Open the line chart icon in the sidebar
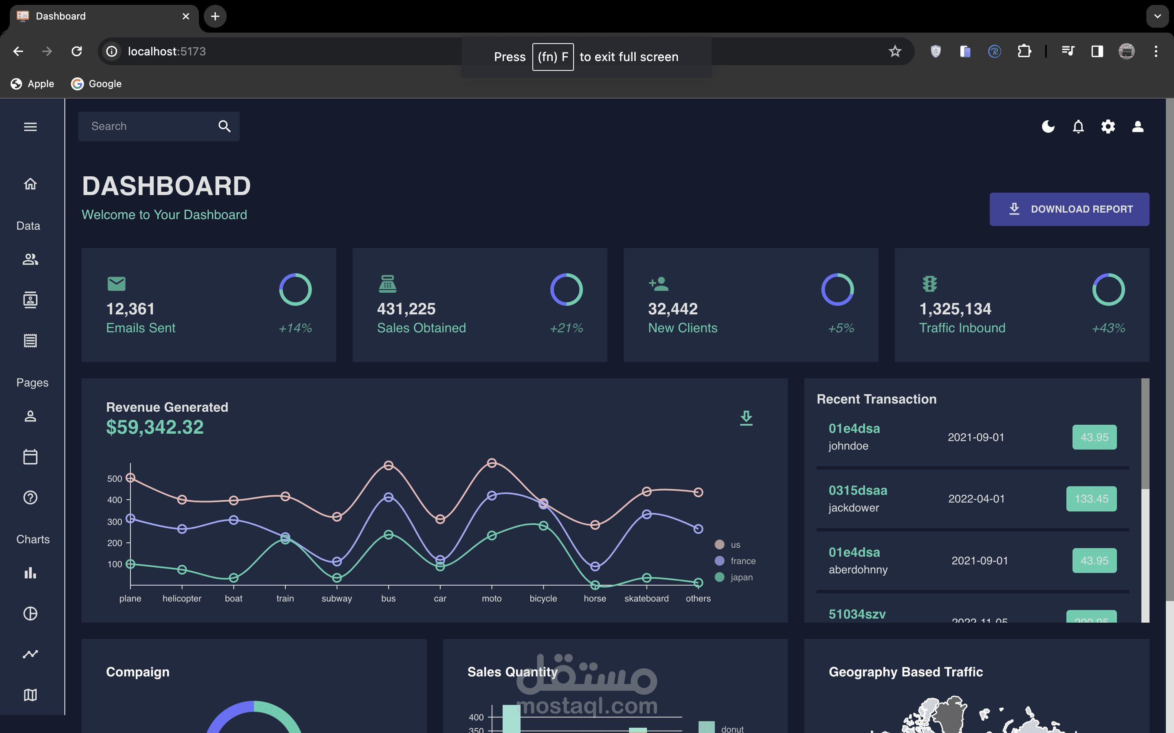The width and height of the screenshot is (1174, 733). pos(30,654)
